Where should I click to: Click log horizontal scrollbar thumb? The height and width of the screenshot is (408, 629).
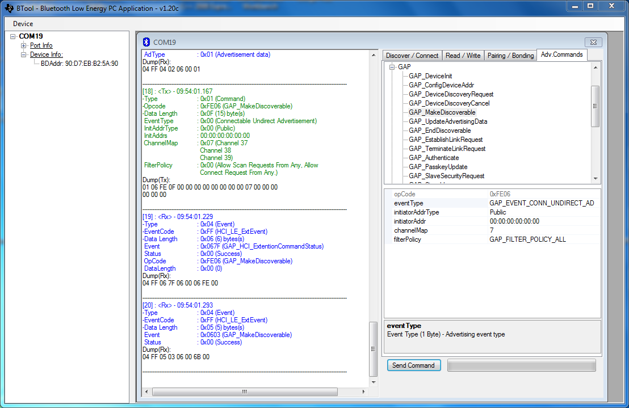245,392
